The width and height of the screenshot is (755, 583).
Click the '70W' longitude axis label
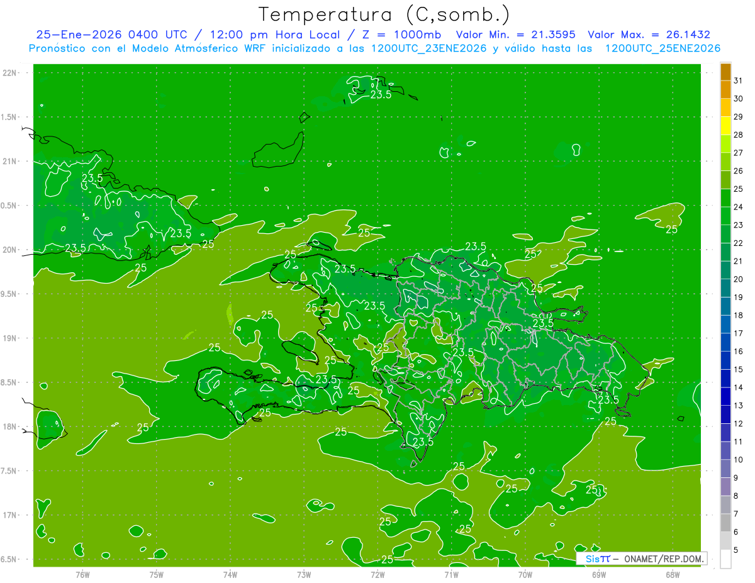[x=525, y=575]
